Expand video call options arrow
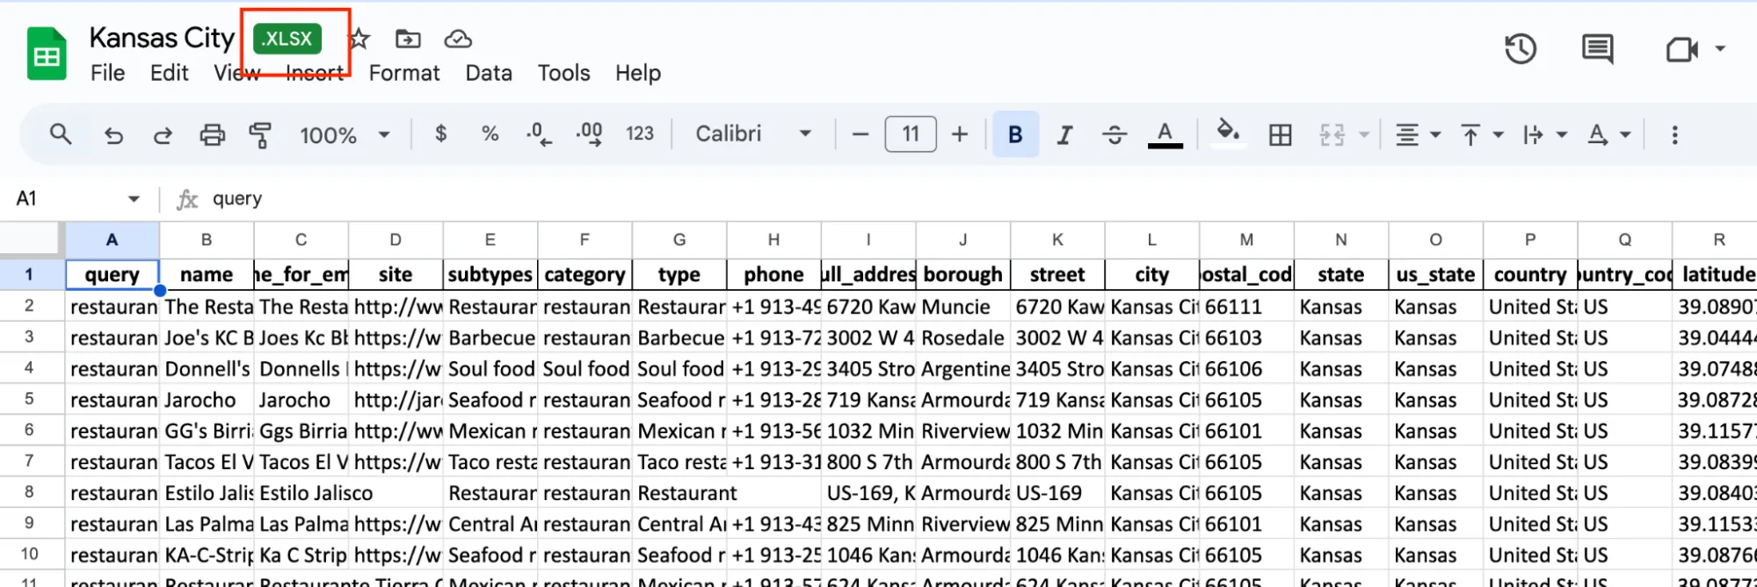1757x587 pixels. 1720,49
